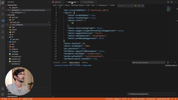Click the sync changes status bar icon

point(9,99)
